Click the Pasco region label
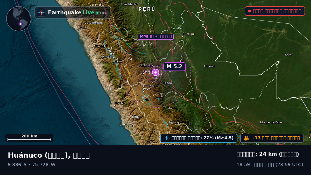Screen dimensions: 311x175 [167, 83]
